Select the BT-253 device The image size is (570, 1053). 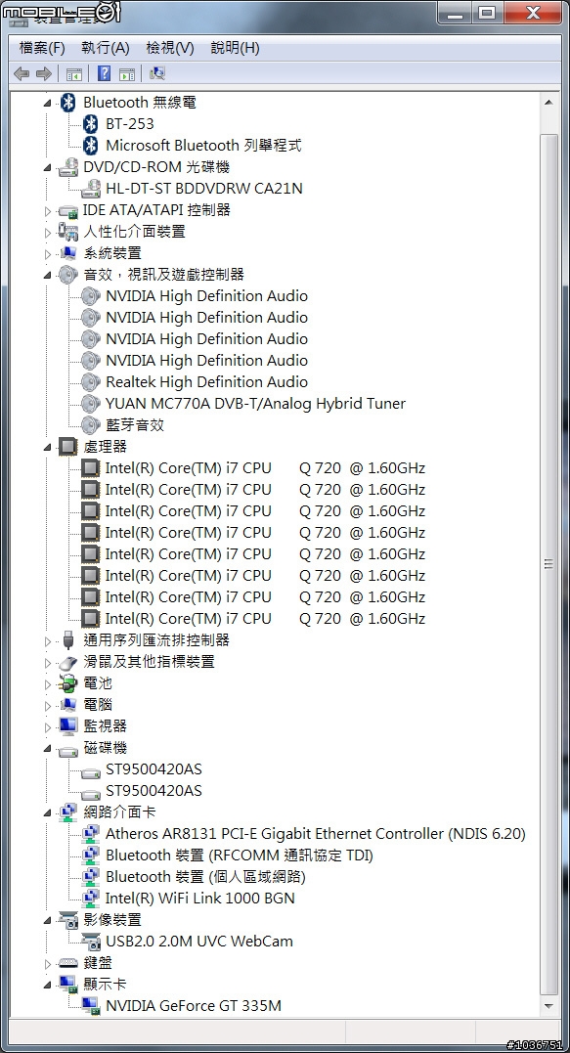130,123
